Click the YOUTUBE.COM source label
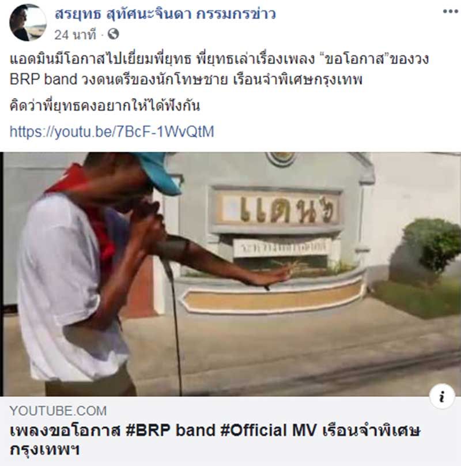 pyautogui.click(x=58, y=411)
